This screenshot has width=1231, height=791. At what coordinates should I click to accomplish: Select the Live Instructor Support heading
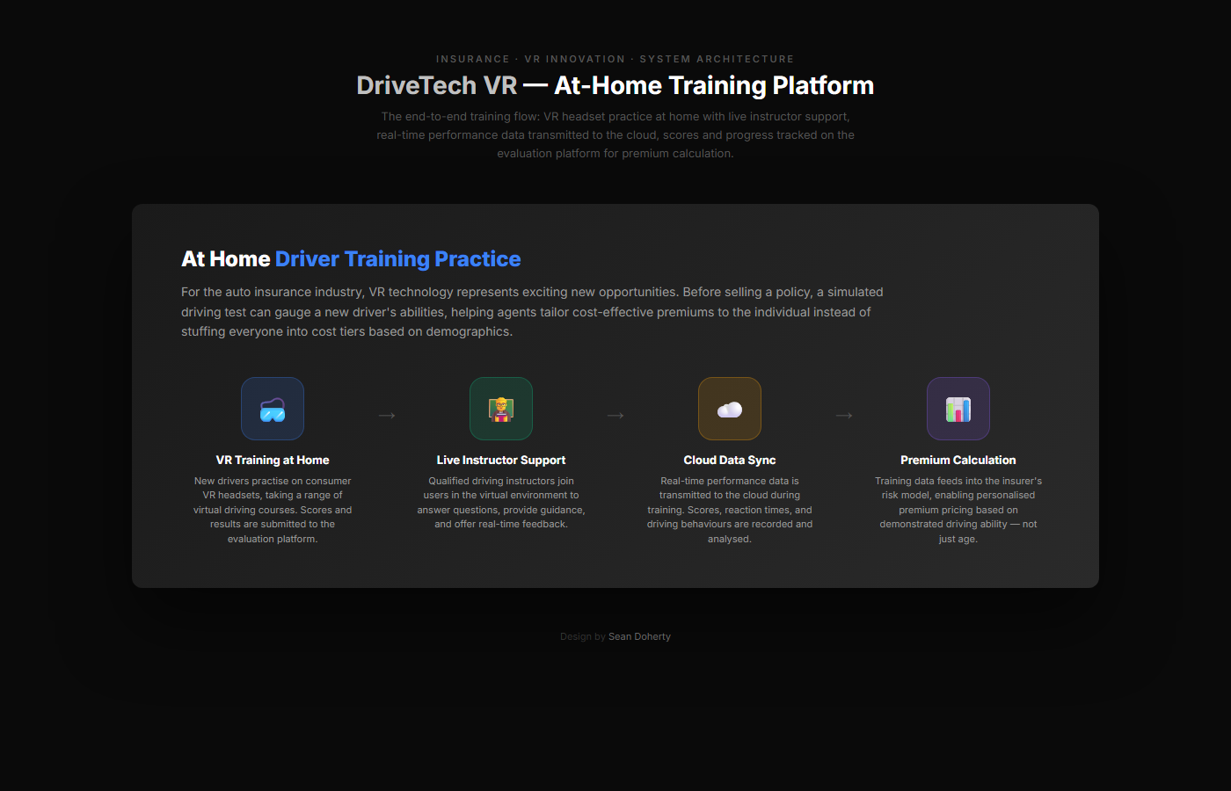click(501, 460)
